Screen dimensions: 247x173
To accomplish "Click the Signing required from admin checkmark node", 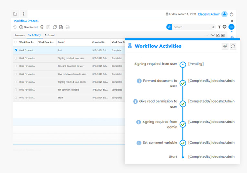I will [183, 124].
